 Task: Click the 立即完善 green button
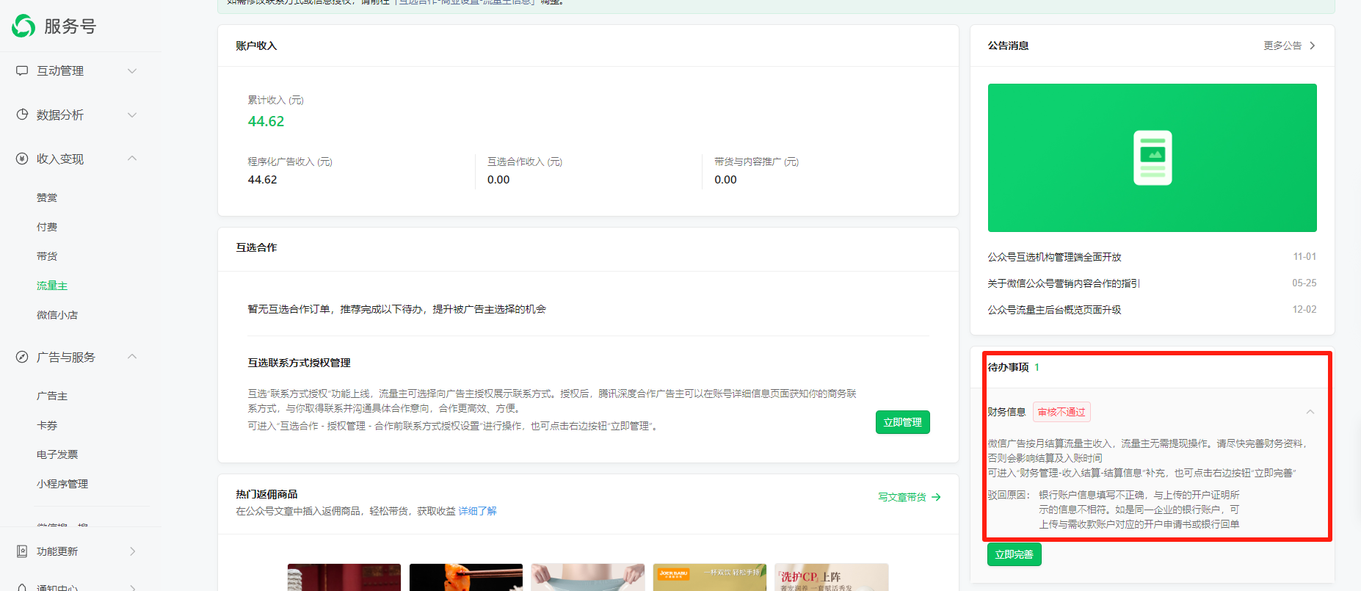coord(1014,554)
